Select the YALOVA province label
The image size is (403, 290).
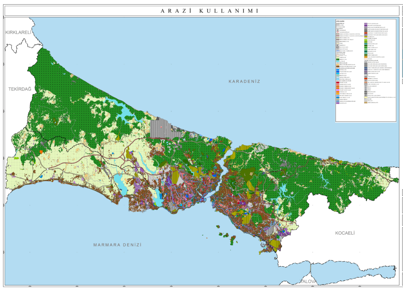click(309, 281)
